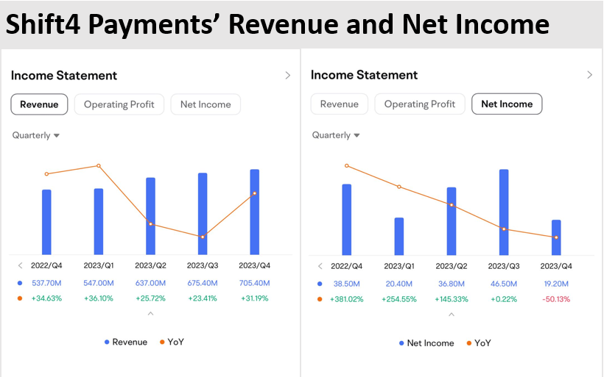Select net income value 46.50M
The image size is (604, 377).
[504, 284]
